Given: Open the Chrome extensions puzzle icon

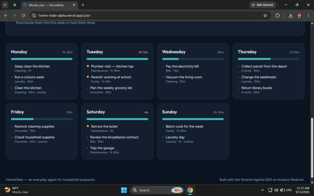Looking at the screenshot, I should pos(277,16).
